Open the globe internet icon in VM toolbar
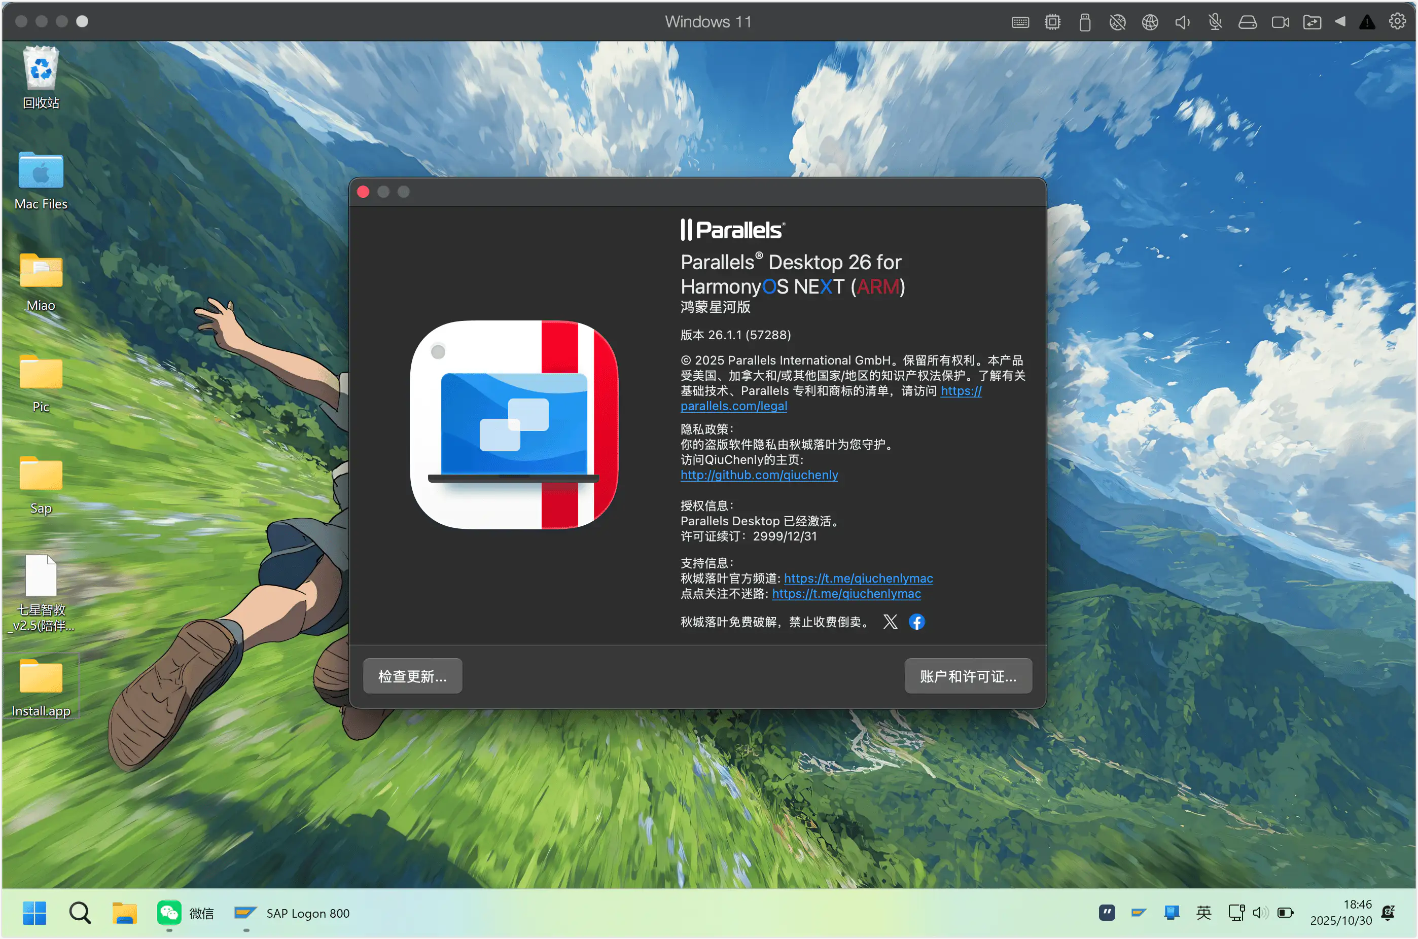 1150,22
